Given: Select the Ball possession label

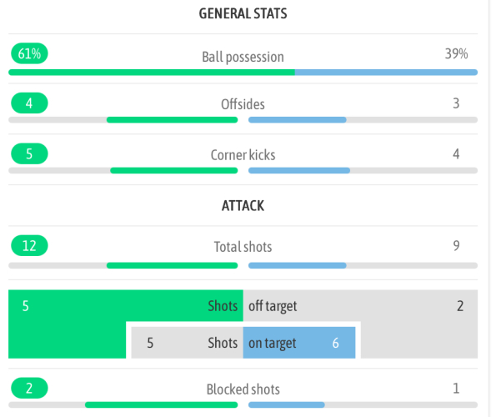Looking at the screenshot, I should click(x=243, y=57).
